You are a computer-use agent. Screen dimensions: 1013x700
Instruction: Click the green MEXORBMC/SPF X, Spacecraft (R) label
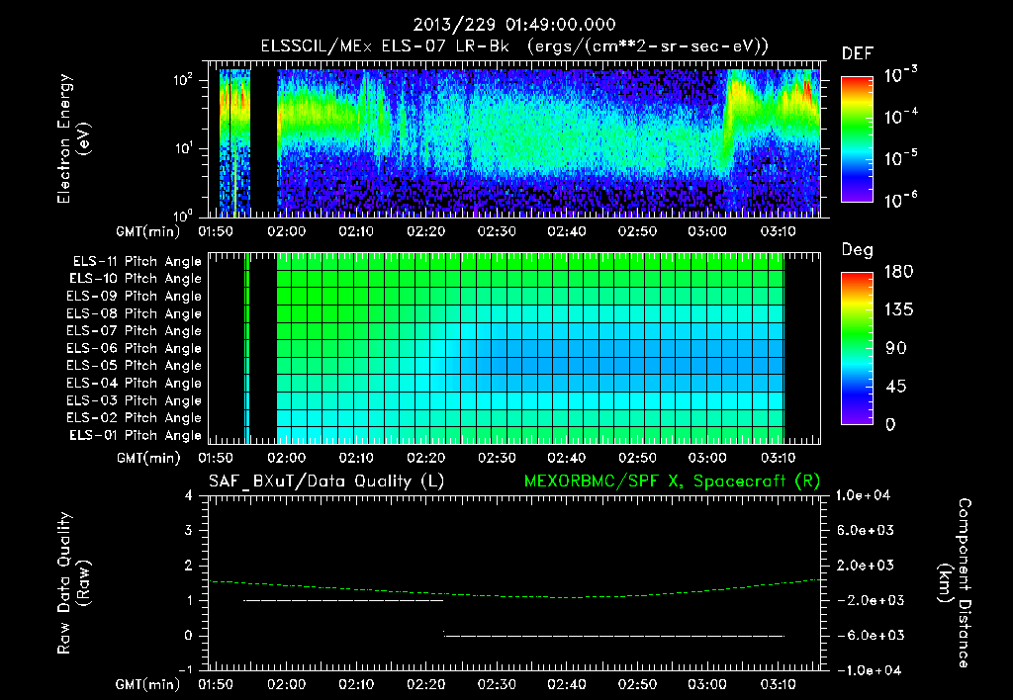pyautogui.click(x=672, y=481)
